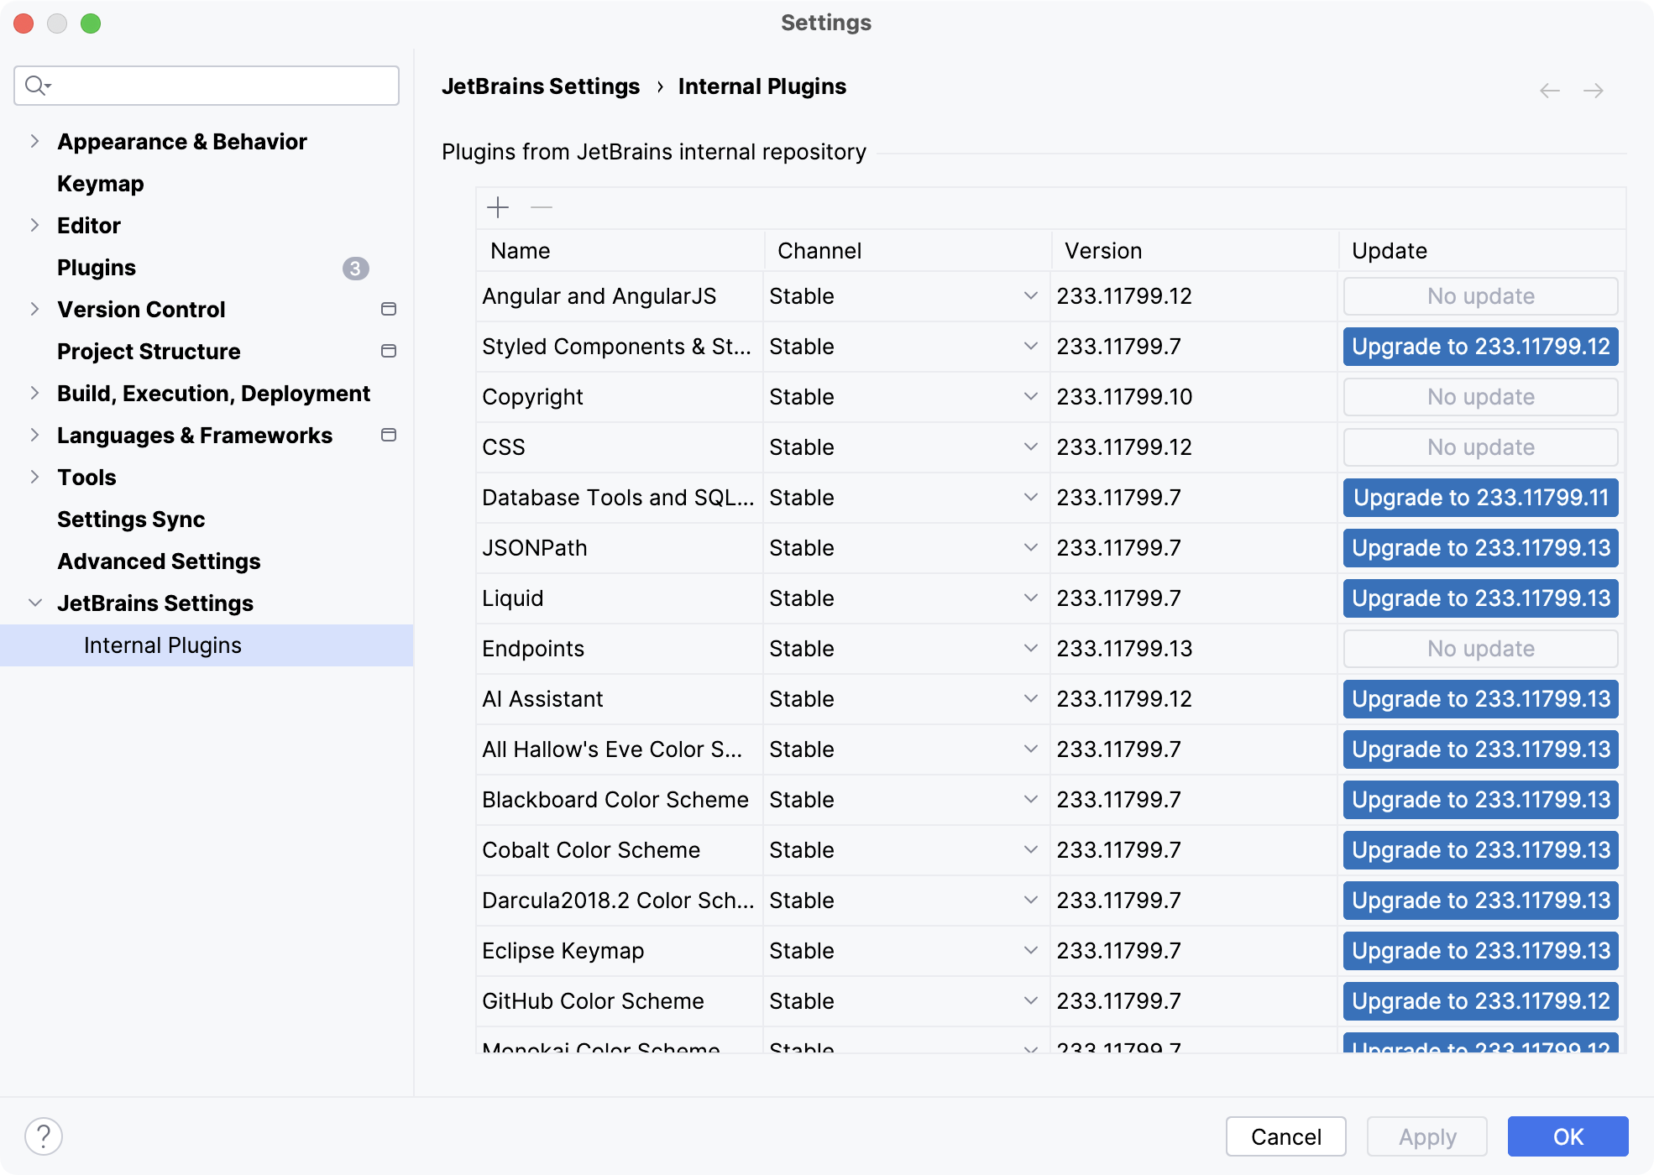Upgrade Darcula2018.2 Color Scheme

point(1481,901)
